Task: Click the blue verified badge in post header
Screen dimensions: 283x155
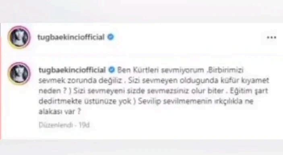Action: (111, 37)
